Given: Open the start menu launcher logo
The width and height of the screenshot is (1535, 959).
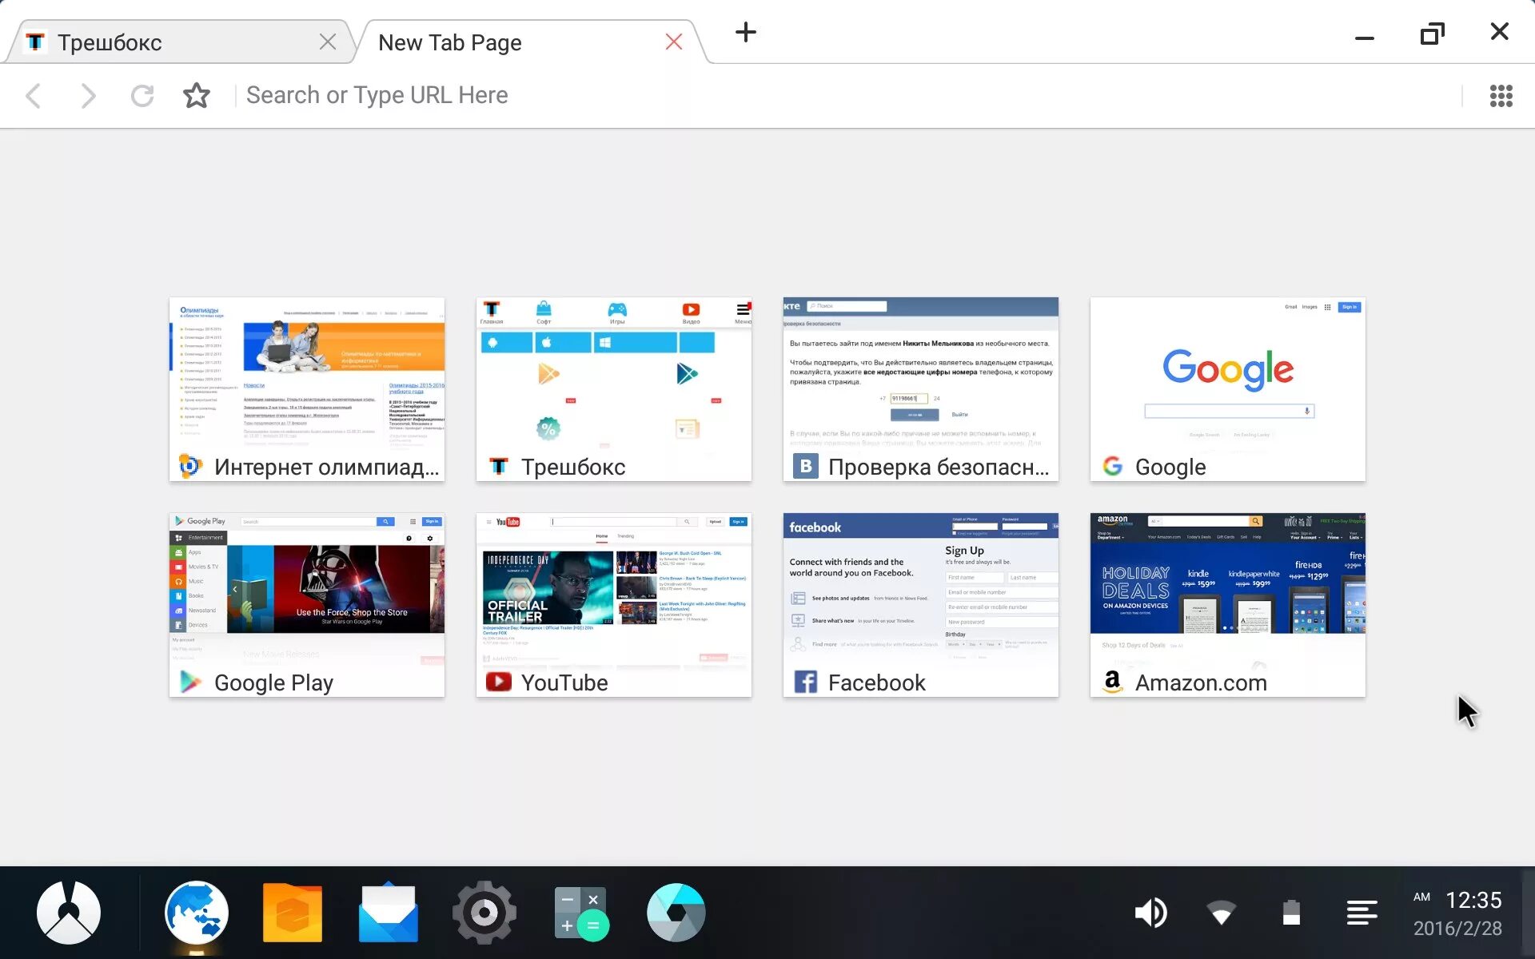Looking at the screenshot, I should point(69,913).
